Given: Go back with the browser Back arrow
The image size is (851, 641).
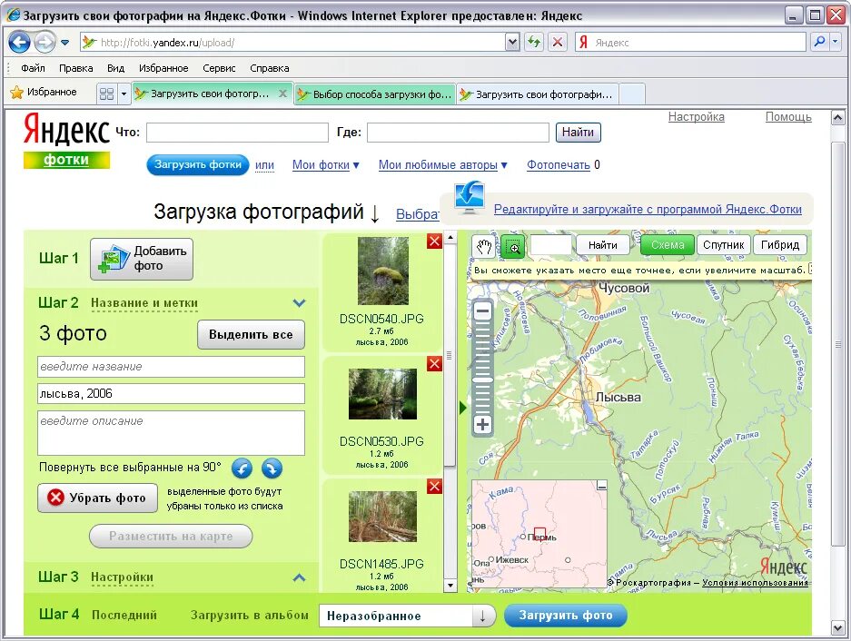Looking at the screenshot, I should (x=19, y=43).
